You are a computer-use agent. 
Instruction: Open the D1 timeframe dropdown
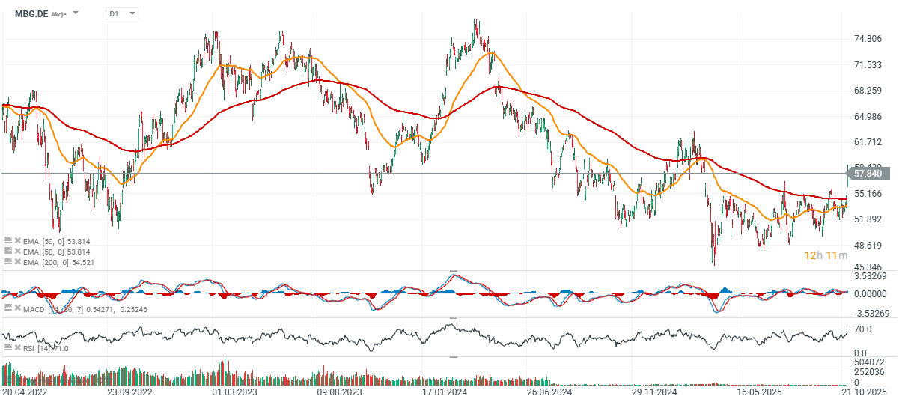tap(123, 13)
